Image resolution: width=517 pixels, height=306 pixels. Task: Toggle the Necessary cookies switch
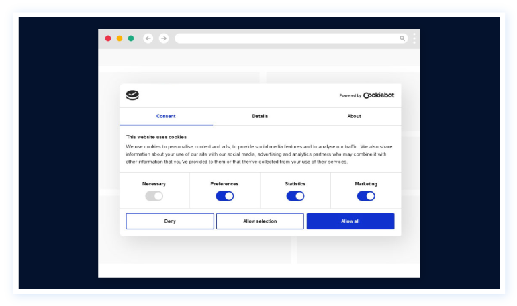click(154, 196)
